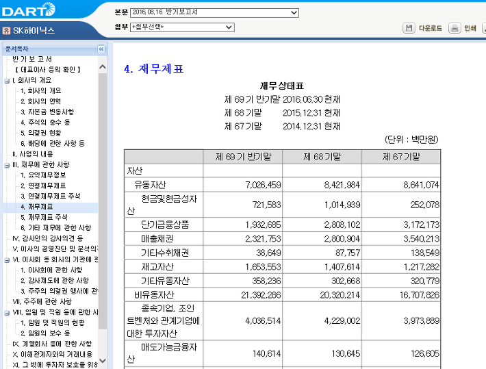Open 4. 주식의 총수 등 section
Image resolution: width=486 pixels, height=369 pixels.
click(45, 122)
